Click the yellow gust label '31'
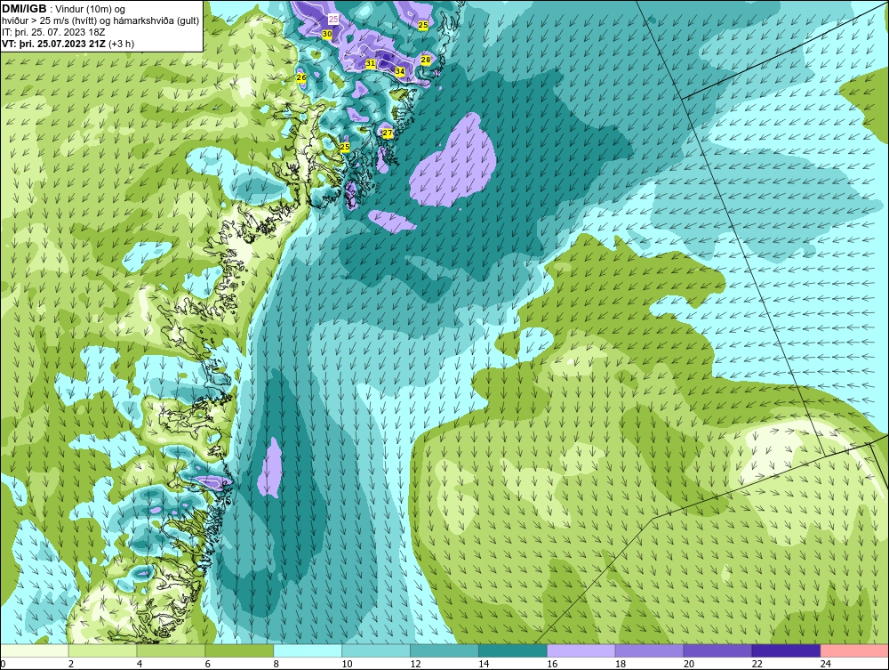Image resolution: width=889 pixels, height=670 pixels. coord(370,63)
